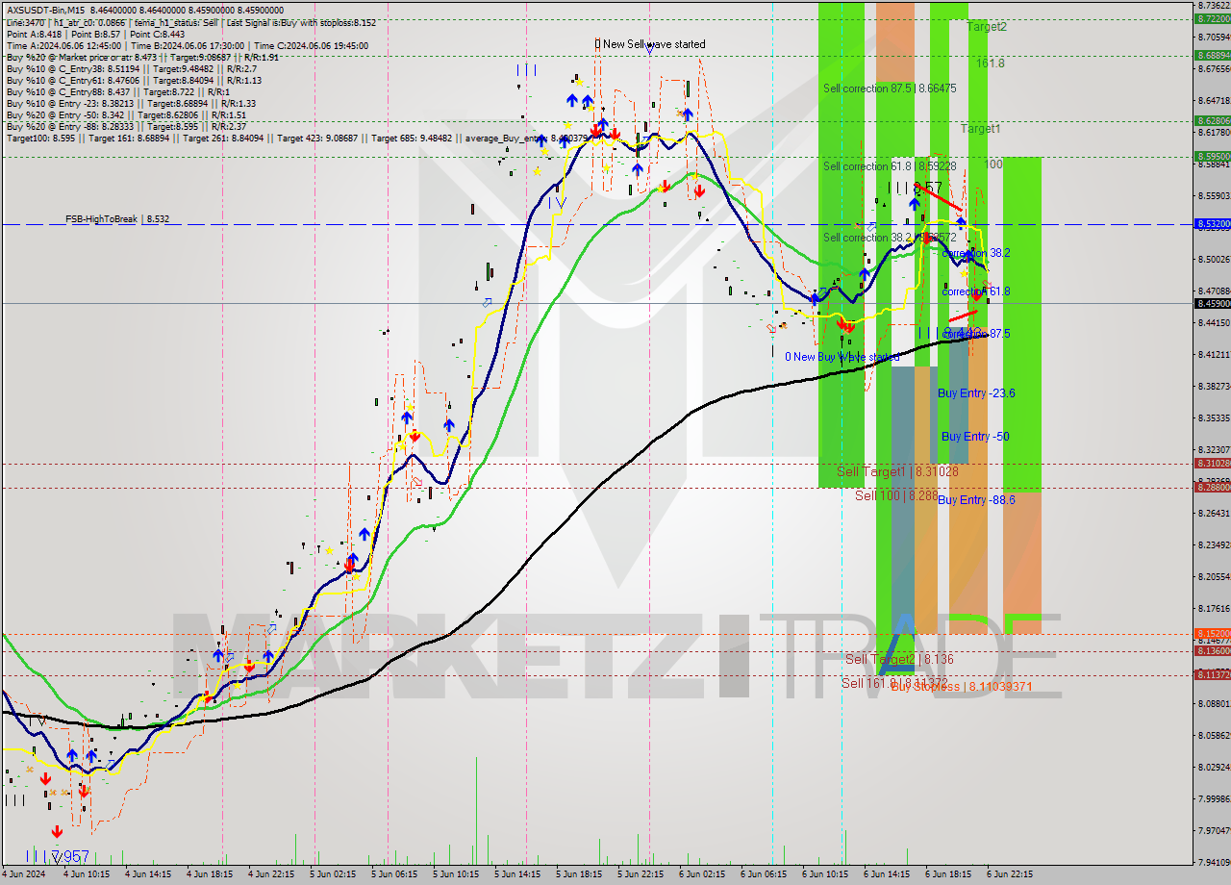
Task: Select the Target2 label at the top right
Action: (x=987, y=27)
